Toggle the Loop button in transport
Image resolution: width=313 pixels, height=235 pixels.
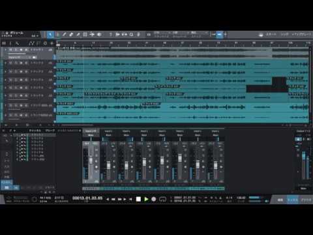(x=162, y=199)
